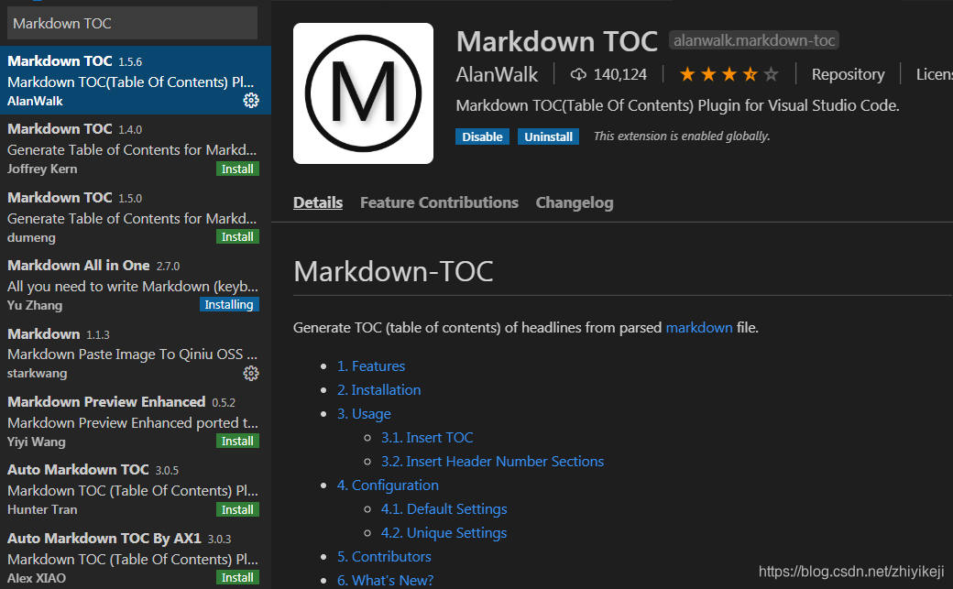Screen dimensions: 953x589
Task: Install Markdown Preview Enhanced
Action: (x=237, y=441)
